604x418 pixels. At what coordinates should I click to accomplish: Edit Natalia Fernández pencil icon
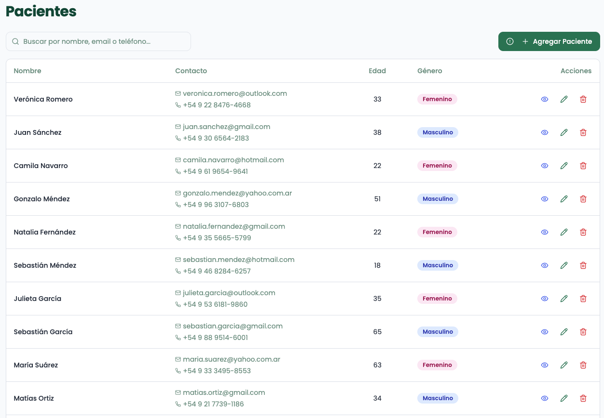click(x=564, y=232)
